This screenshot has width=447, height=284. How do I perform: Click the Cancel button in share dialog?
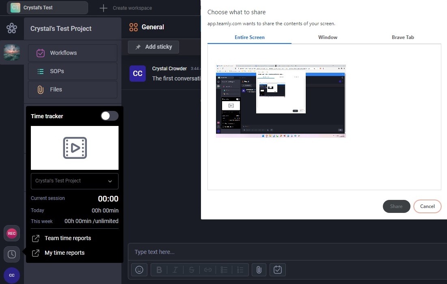427,206
